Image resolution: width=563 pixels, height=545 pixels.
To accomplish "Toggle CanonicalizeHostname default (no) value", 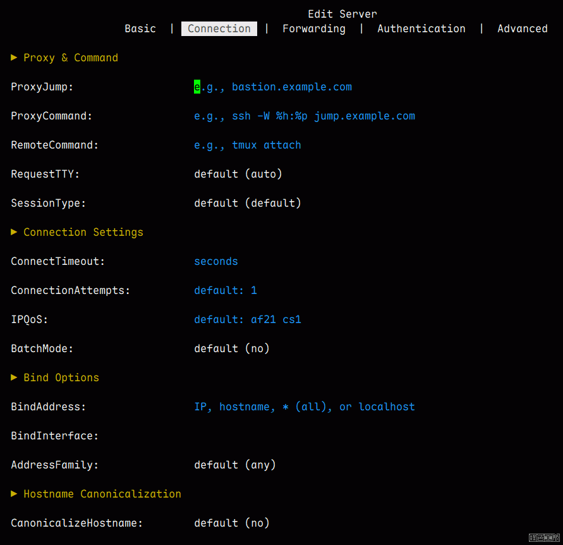I will 232,523.
